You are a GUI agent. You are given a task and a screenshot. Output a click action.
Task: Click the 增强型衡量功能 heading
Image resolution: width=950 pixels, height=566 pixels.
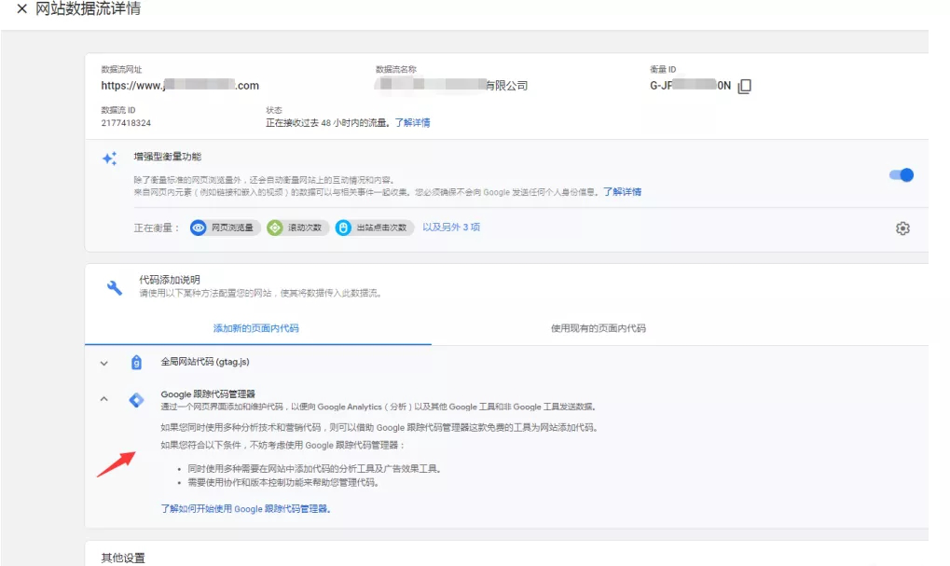tap(168, 157)
